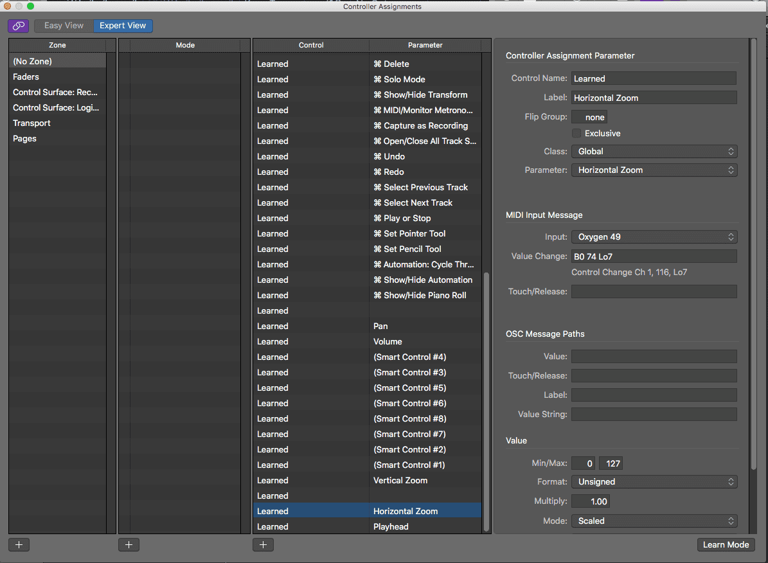Select the Expert View tab
Image resolution: width=768 pixels, height=563 pixels.
tap(123, 26)
